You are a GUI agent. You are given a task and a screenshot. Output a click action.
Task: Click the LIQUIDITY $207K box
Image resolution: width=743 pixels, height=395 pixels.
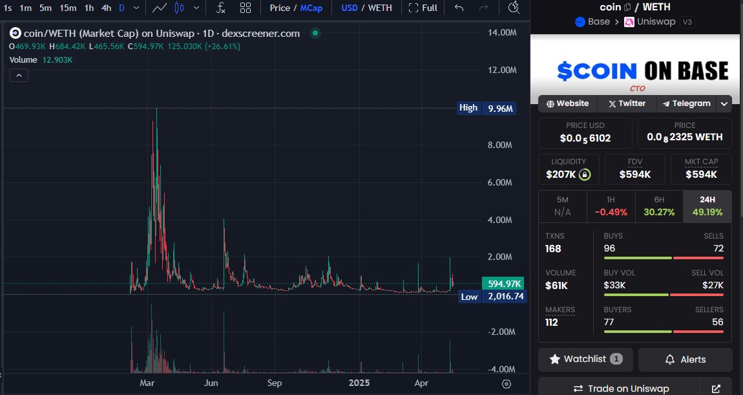click(x=569, y=169)
